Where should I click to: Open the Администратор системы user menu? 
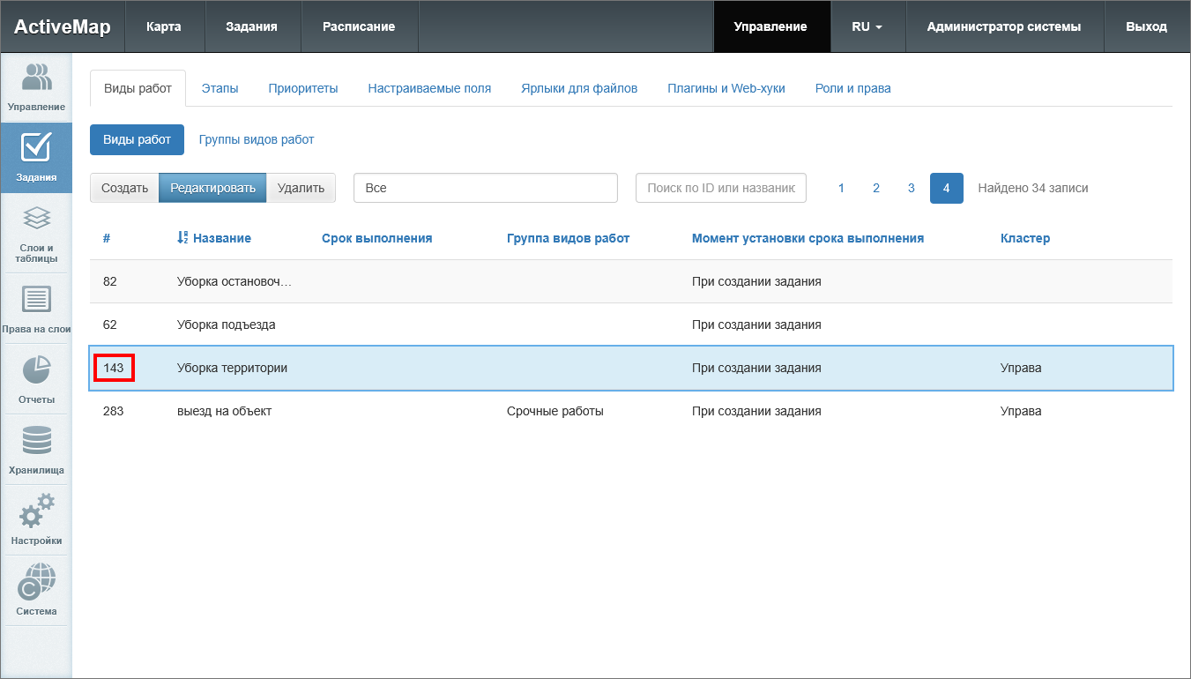tap(1003, 26)
